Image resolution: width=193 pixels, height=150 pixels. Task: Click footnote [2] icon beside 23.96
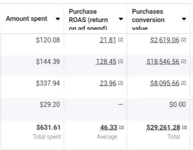tap(121, 83)
